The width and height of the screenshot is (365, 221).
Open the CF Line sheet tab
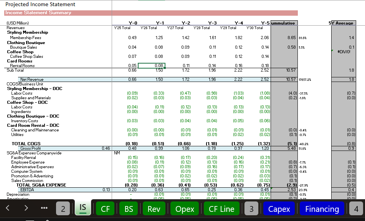pos(221,209)
